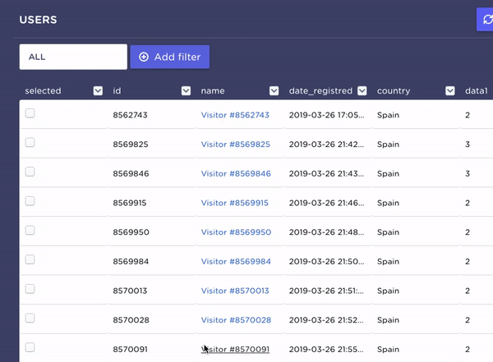Open the Visitor #8569825 link

pyautogui.click(x=236, y=144)
